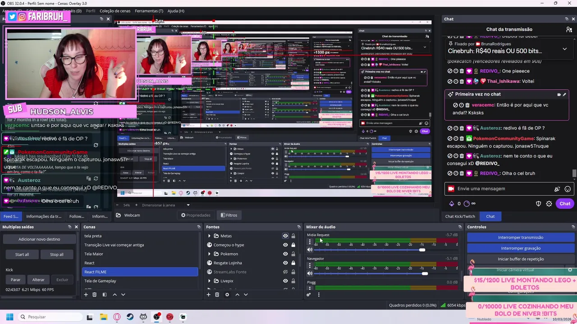Add a new source in the Fontes panel
The width and height of the screenshot is (577, 324).
tap(208, 295)
